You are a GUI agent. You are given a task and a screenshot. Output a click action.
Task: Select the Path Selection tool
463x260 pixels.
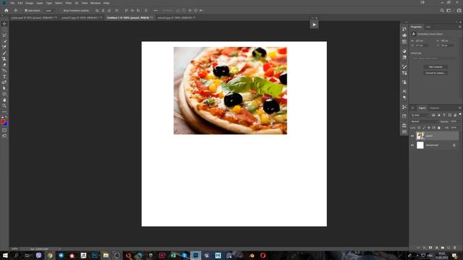point(4,88)
